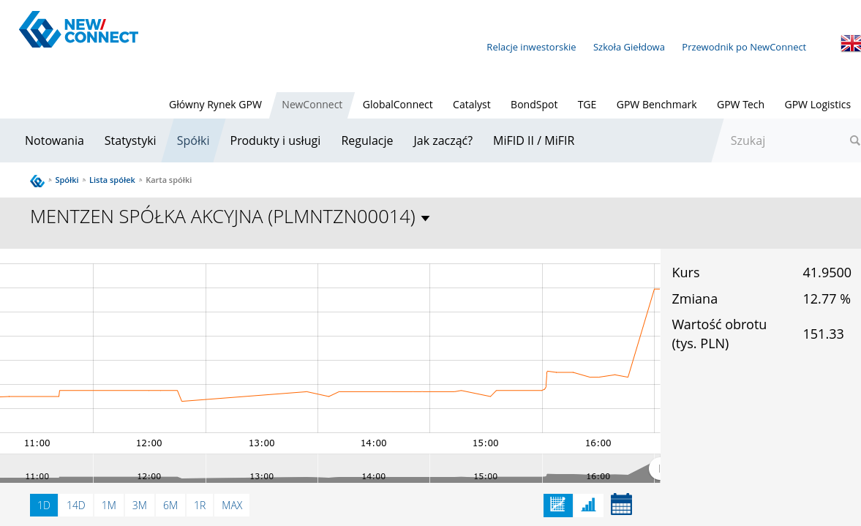Select the line chart view icon
861x526 pixels.
tap(557, 505)
